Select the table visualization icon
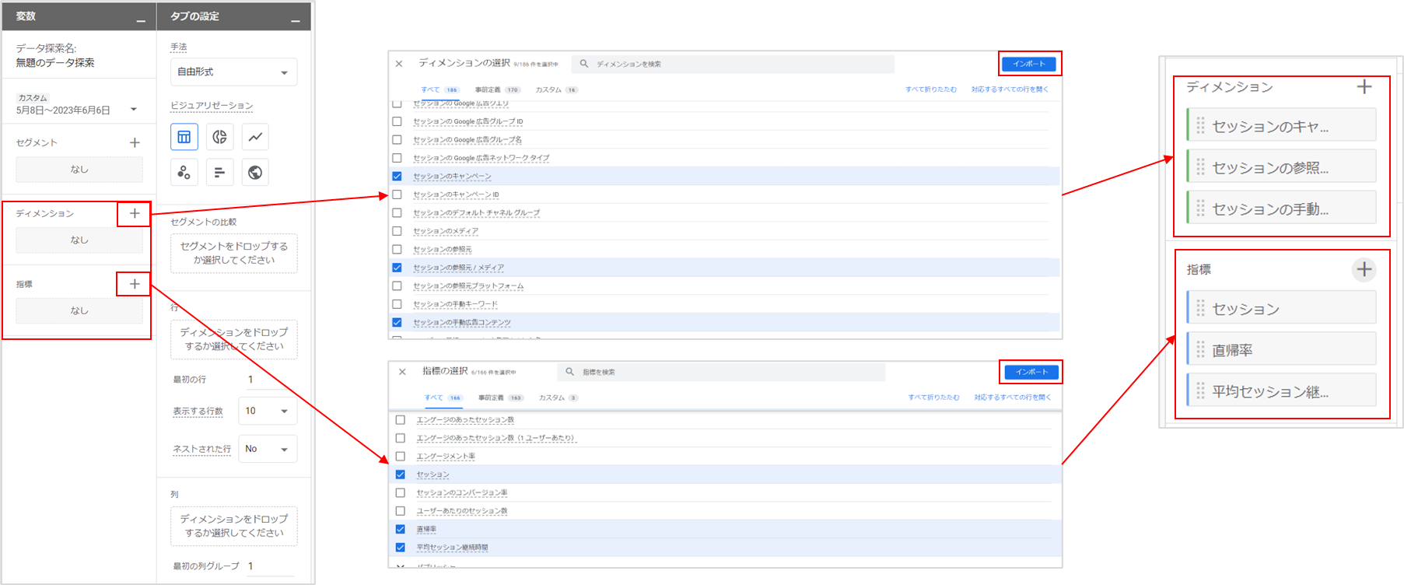 tap(184, 137)
